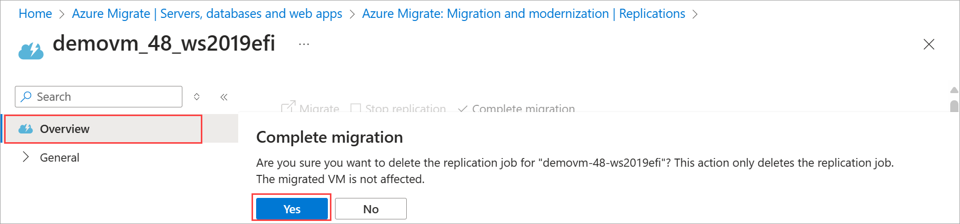
Task: Toggle the expand/collapse all menu arrows
Action: [197, 97]
